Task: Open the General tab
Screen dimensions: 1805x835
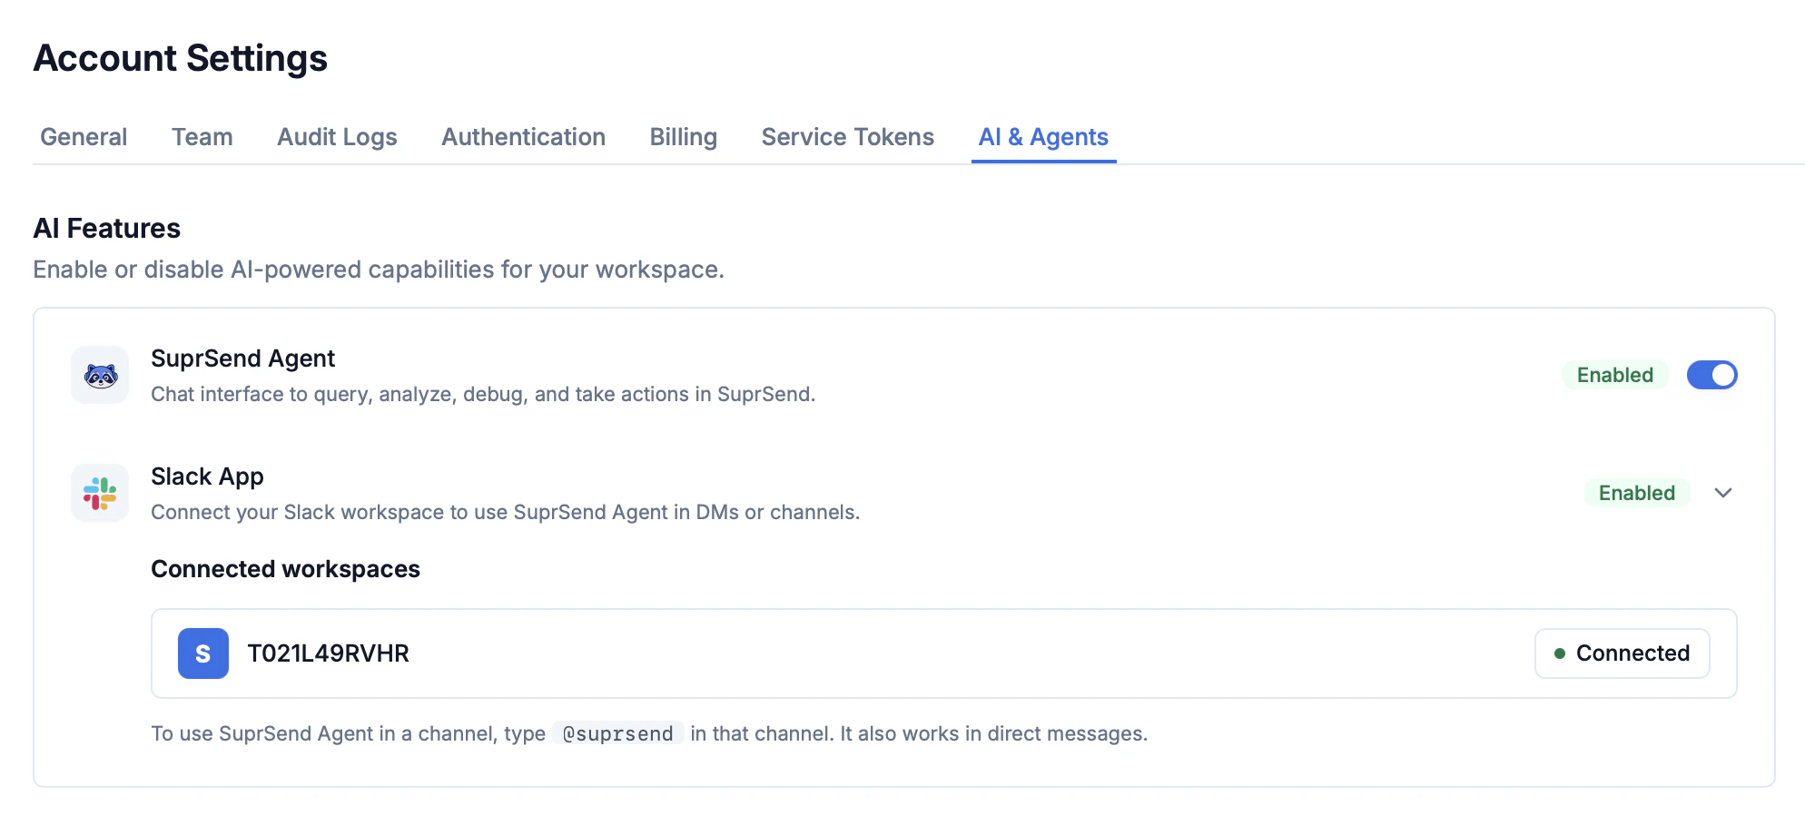Action: [84, 137]
